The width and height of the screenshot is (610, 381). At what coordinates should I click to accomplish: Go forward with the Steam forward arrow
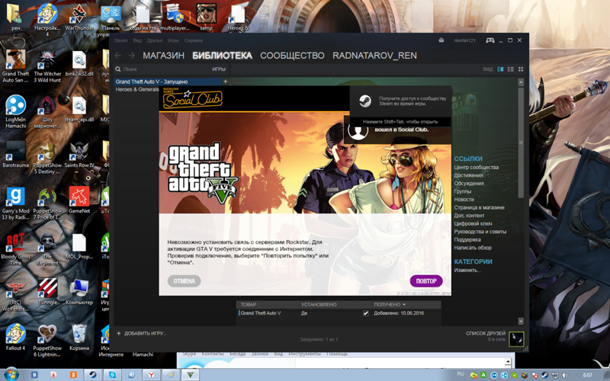click(131, 56)
